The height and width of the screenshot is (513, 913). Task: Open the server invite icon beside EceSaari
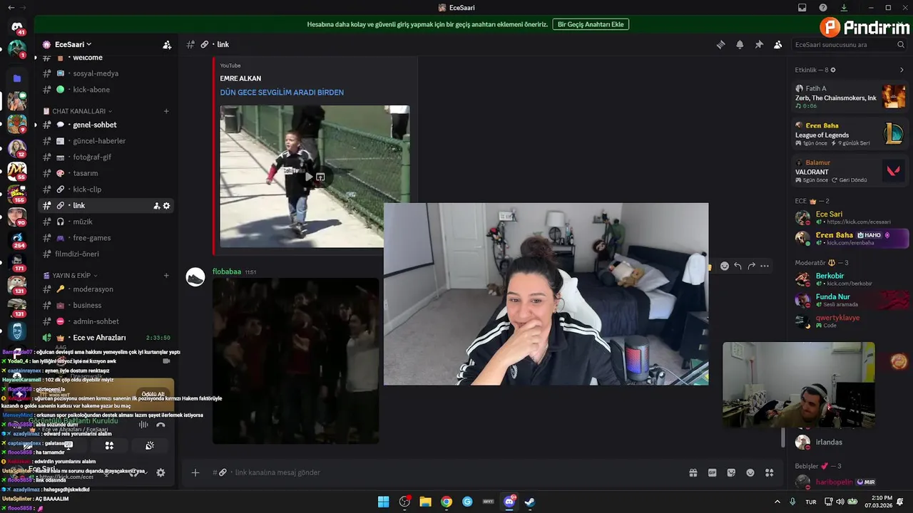coord(167,44)
